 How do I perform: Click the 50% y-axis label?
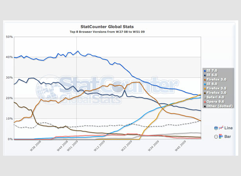(9, 37)
